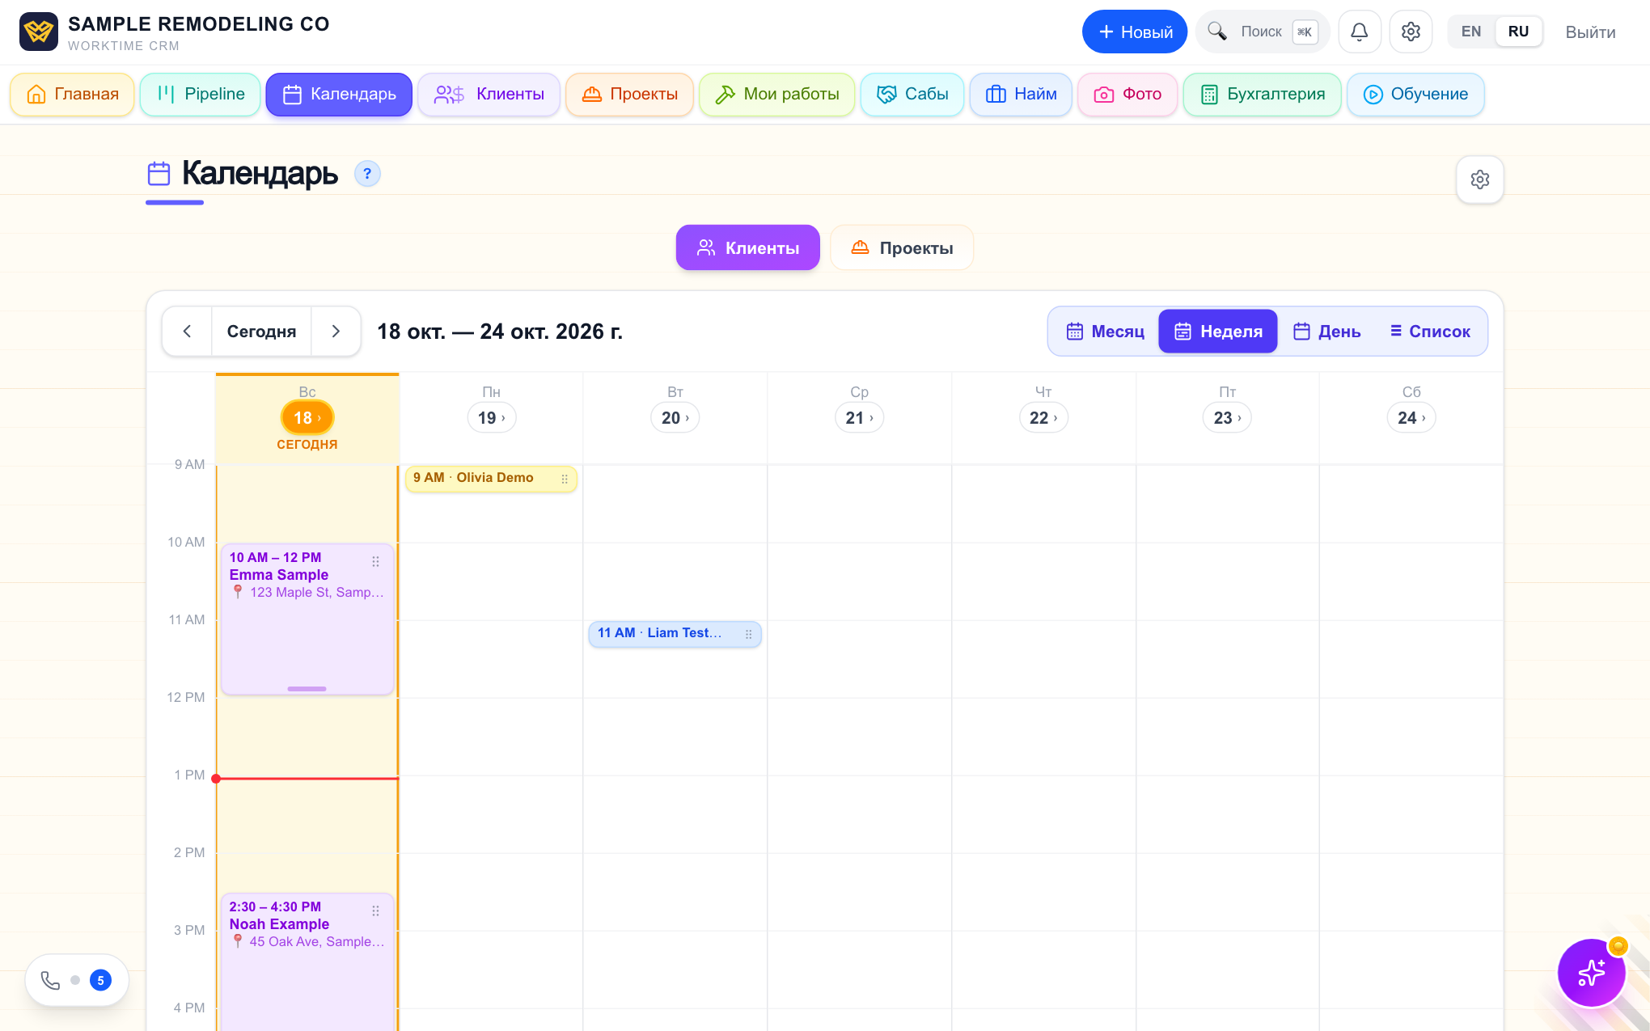Open the Бухгалтерия nav tab
1650x1031 pixels.
[x=1262, y=95]
